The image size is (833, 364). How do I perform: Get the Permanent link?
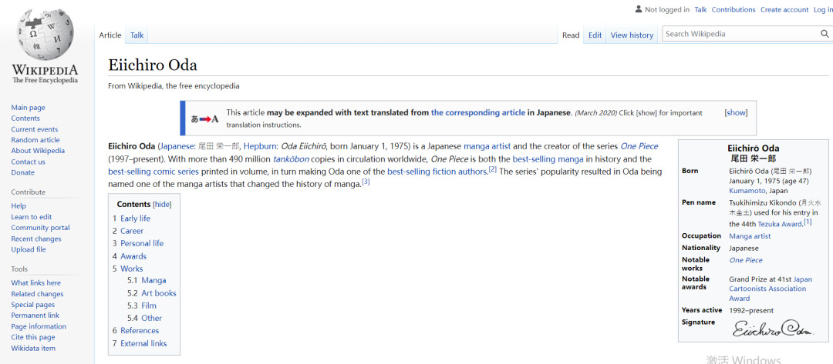[x=35, y=316]
